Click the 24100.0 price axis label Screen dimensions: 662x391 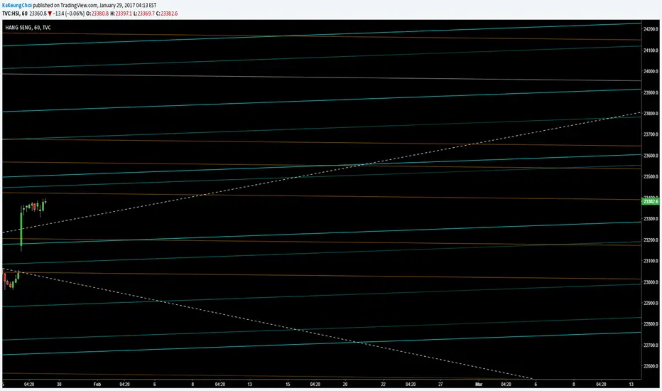pos(651,50)
